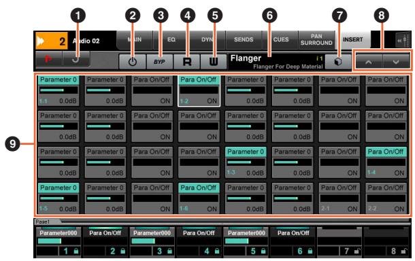415x261 pixels.
Task: Click the value bar of knob slot 1
Action: click(59, 241)
